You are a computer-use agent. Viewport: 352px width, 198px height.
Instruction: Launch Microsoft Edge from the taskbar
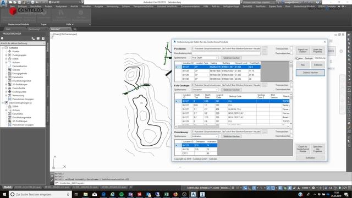[x=103, y=194]
